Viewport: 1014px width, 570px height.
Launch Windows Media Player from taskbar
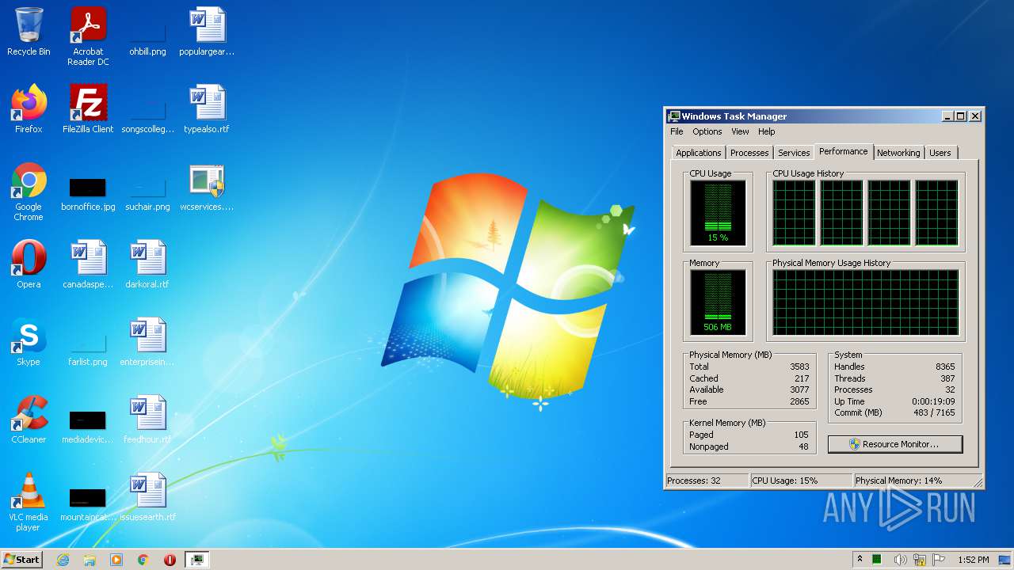click(x=116, y=560)
